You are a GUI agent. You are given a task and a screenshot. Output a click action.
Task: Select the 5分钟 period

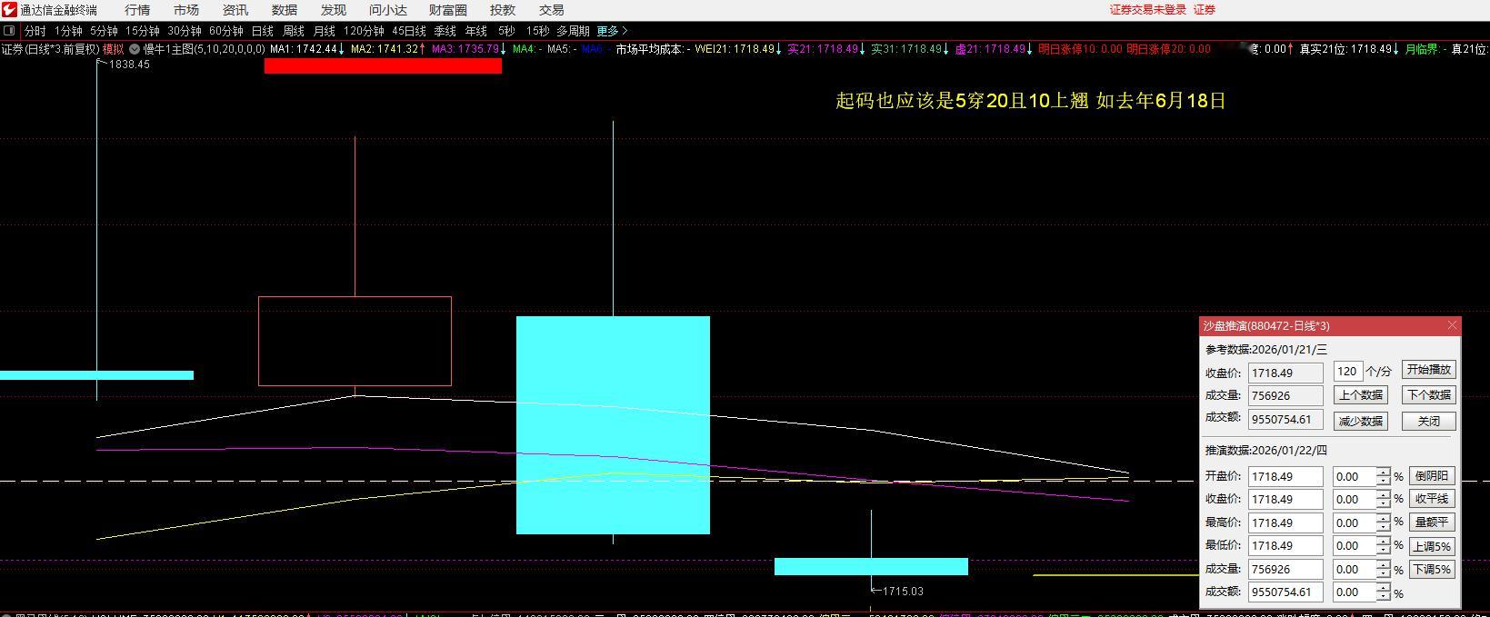point(104,31)
